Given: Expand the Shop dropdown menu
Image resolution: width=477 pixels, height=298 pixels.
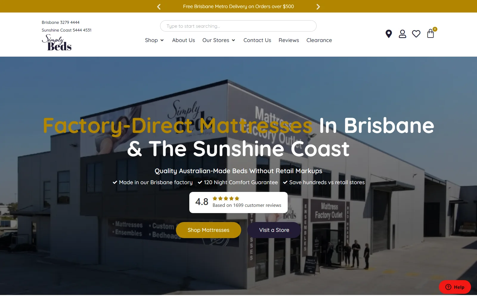Looking at the screenshot, I should [154, 40].
